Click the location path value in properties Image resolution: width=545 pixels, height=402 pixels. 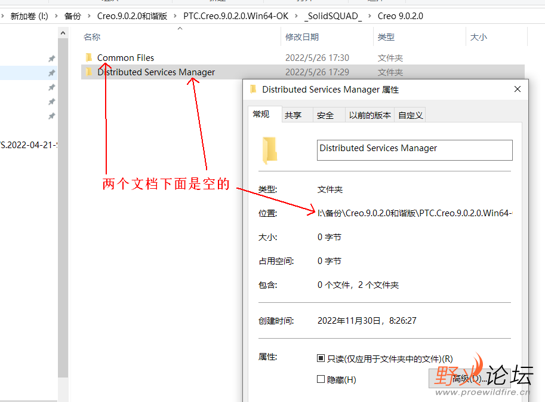tap(415, 213)
